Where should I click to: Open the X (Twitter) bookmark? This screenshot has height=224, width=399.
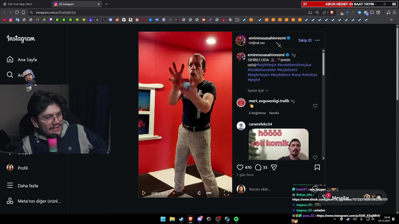104,20
